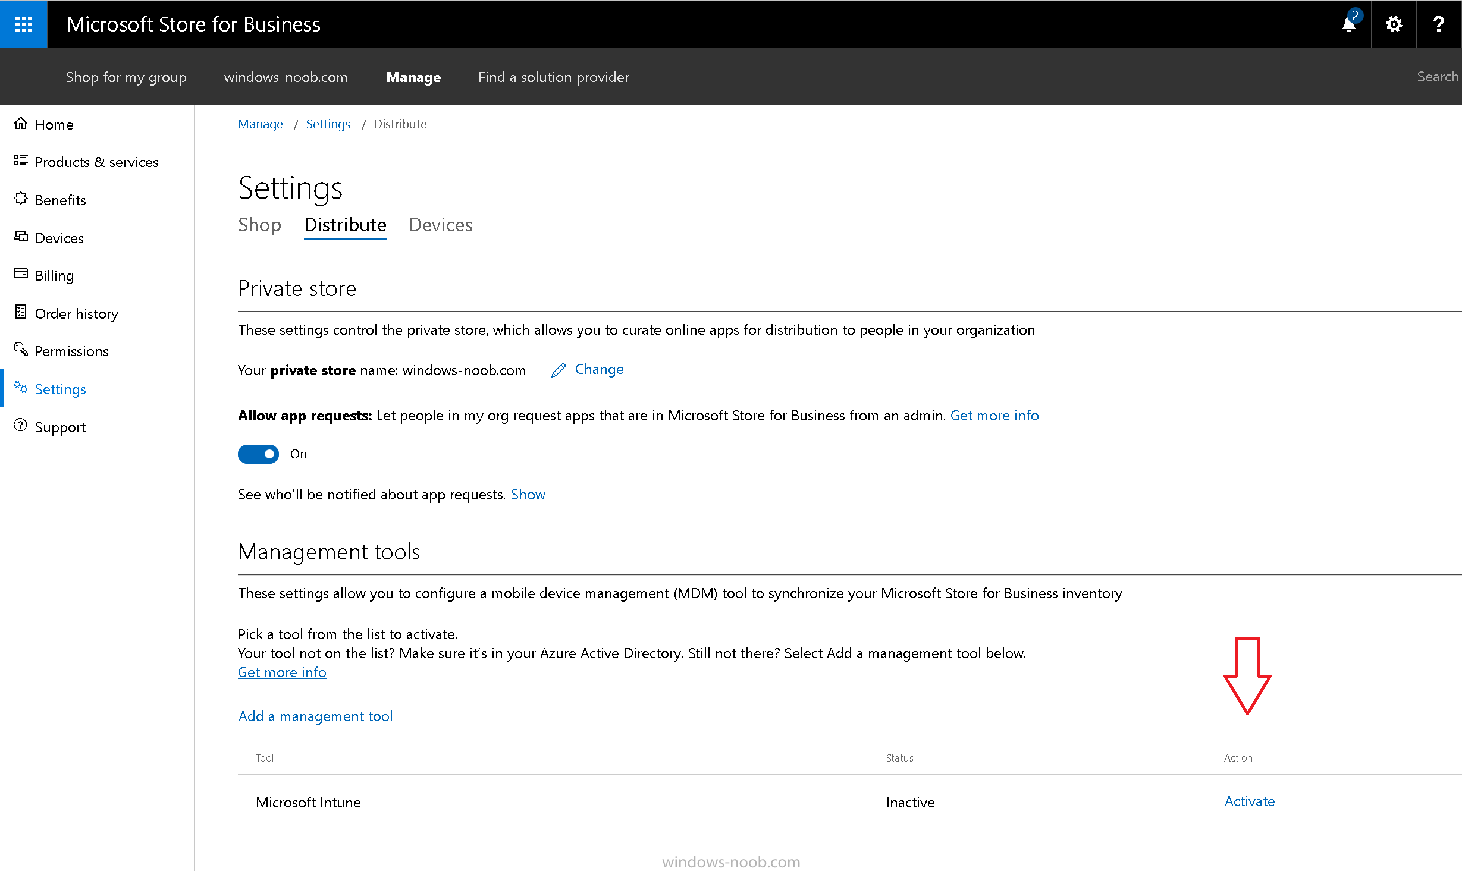The width and height of the screenshot is (1462, 871).
Task: Click the Order history receipt icon
Action: [x=21, y=312]
